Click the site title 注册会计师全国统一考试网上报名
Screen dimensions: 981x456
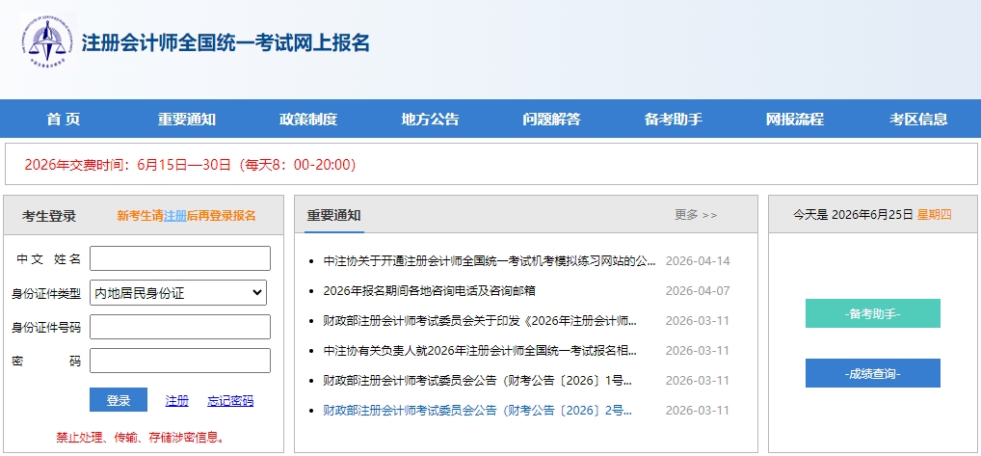pos(225,42)
